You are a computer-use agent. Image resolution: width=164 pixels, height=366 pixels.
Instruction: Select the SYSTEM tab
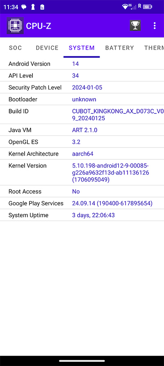[82, 48]
